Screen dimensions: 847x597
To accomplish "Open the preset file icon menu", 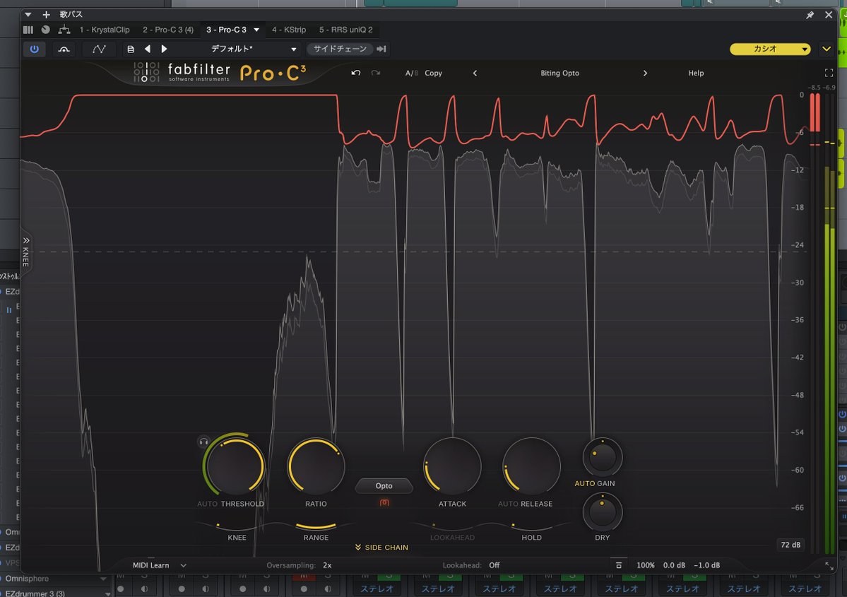I will pos(130,49).
